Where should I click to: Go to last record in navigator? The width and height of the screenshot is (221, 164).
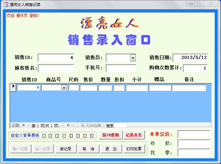68,125
